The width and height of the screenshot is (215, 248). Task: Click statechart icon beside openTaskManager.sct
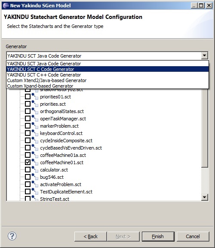point(35,118)
